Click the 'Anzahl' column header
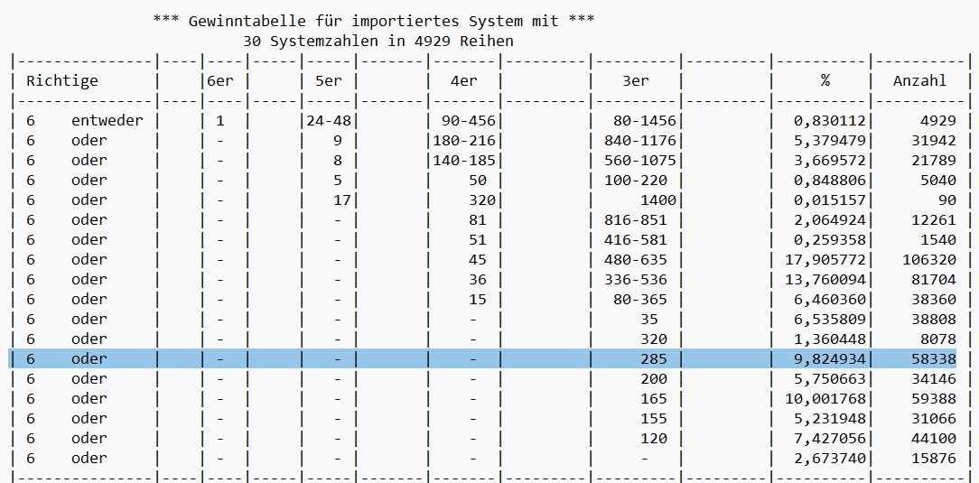Screen dimensions: 979x483 pos(919,80)
